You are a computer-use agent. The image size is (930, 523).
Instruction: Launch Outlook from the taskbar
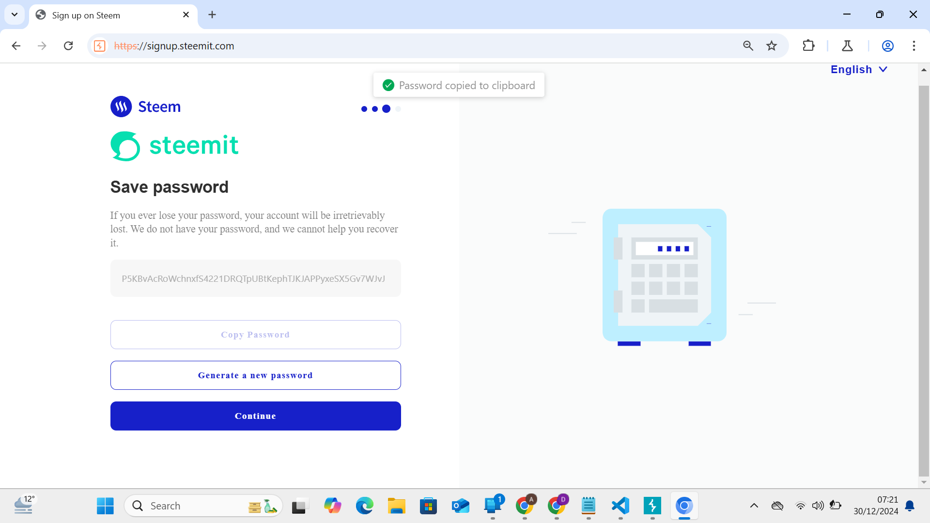460,506
